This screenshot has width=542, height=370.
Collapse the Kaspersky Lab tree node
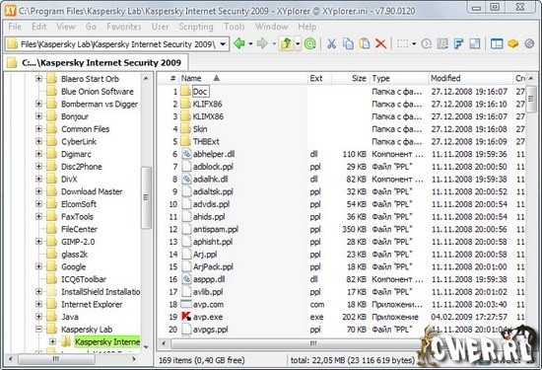click(38, 330)
